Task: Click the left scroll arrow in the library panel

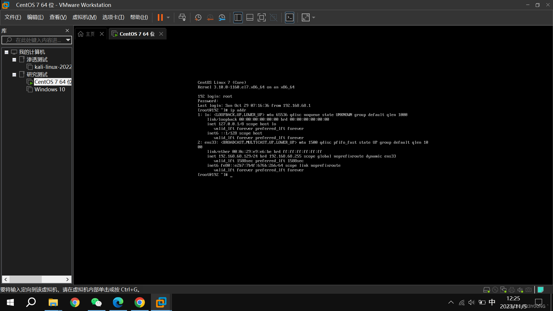Action: pos(5,279)
